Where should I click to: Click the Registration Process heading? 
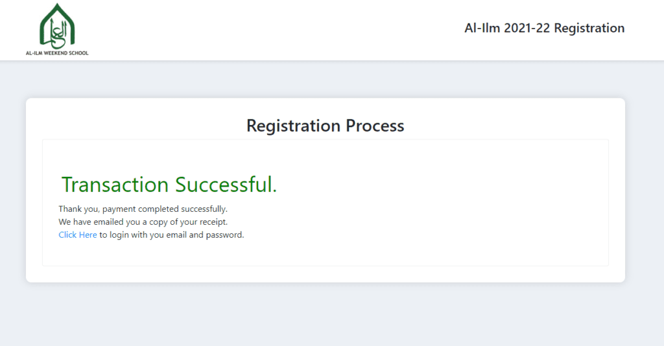[326, 126]
